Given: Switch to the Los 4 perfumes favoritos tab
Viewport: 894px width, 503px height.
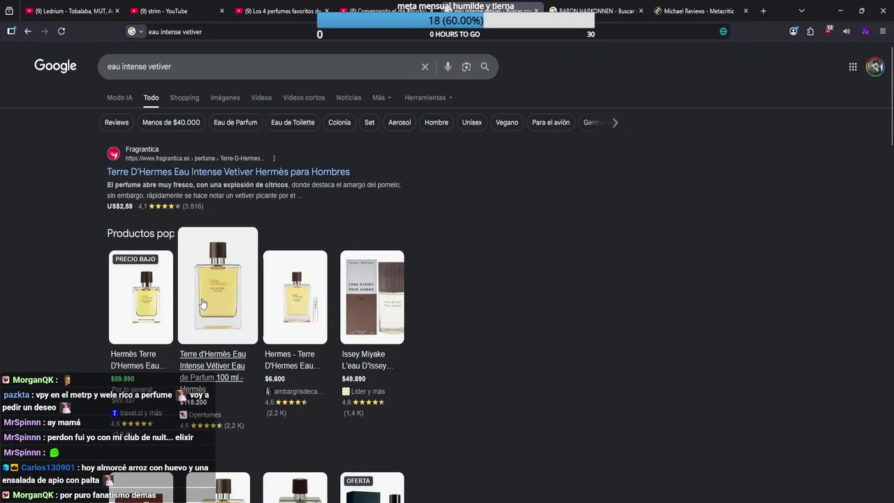Looking at the screenshot, I should pyautogui.click(x=281, y=11).
